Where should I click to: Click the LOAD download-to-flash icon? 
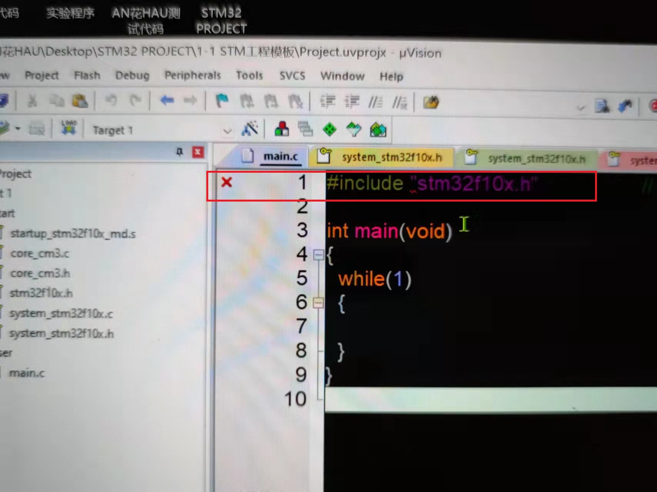69,128
